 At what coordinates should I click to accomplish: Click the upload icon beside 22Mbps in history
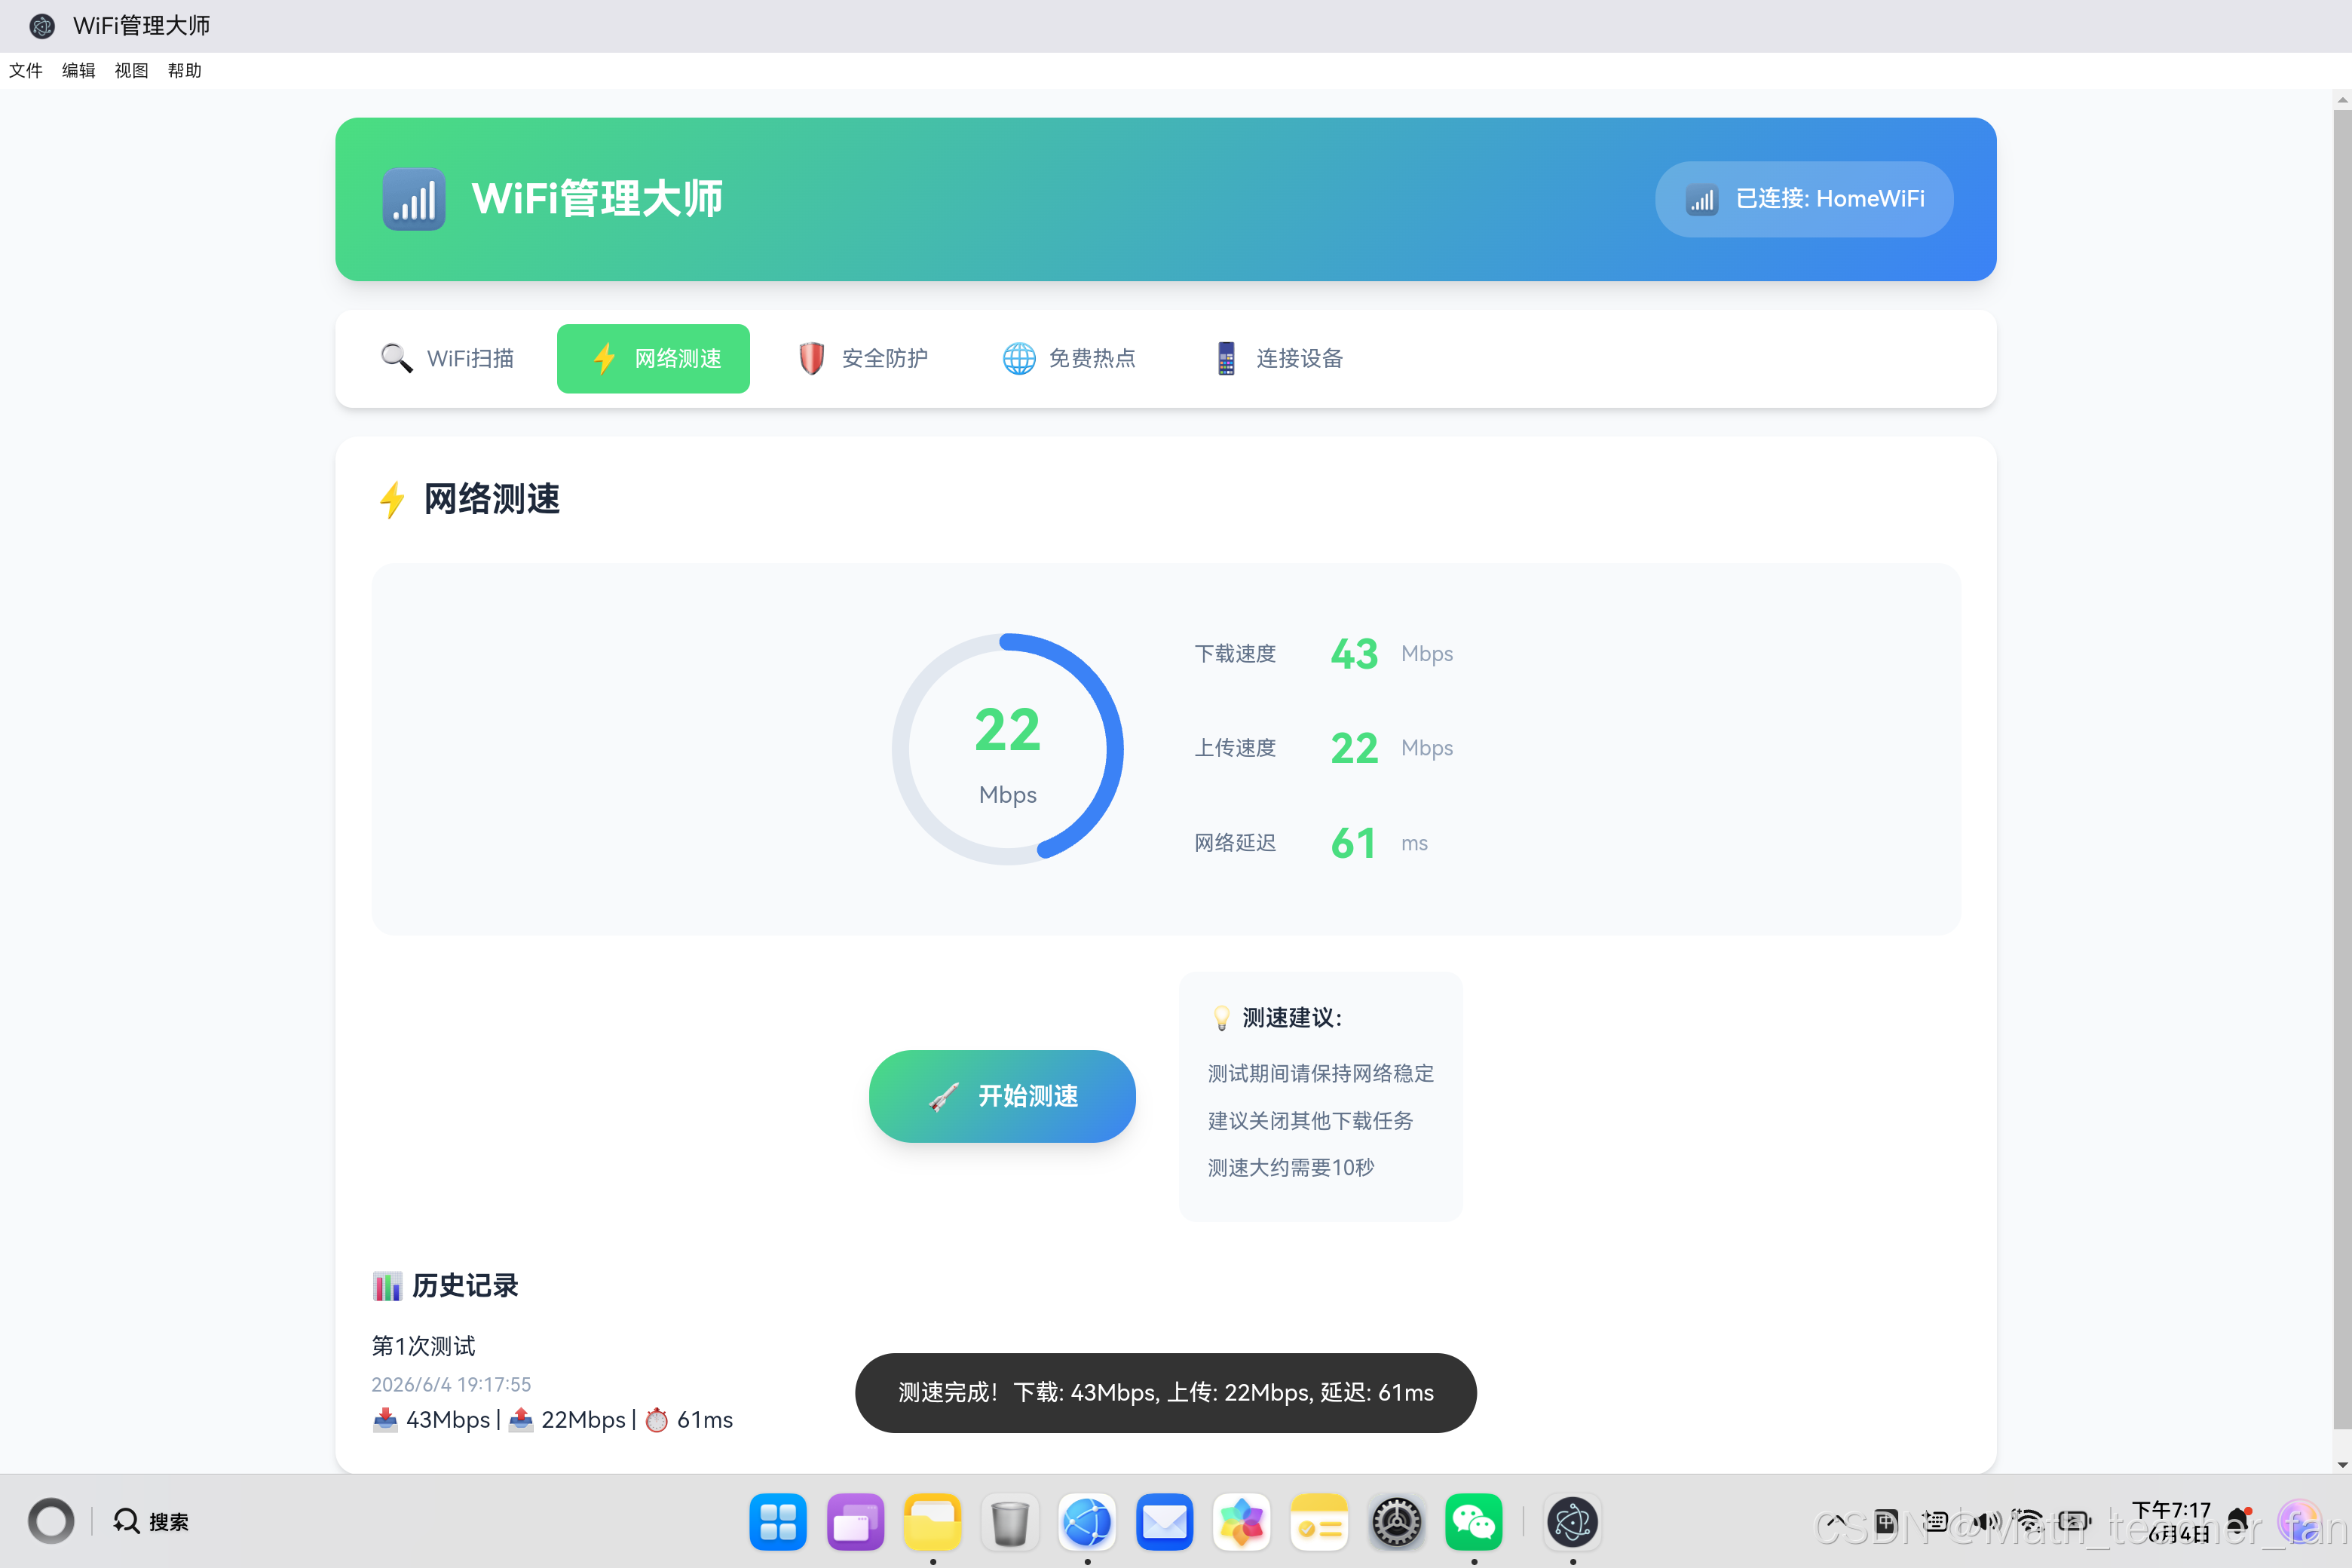click(x=521, y=1420)
